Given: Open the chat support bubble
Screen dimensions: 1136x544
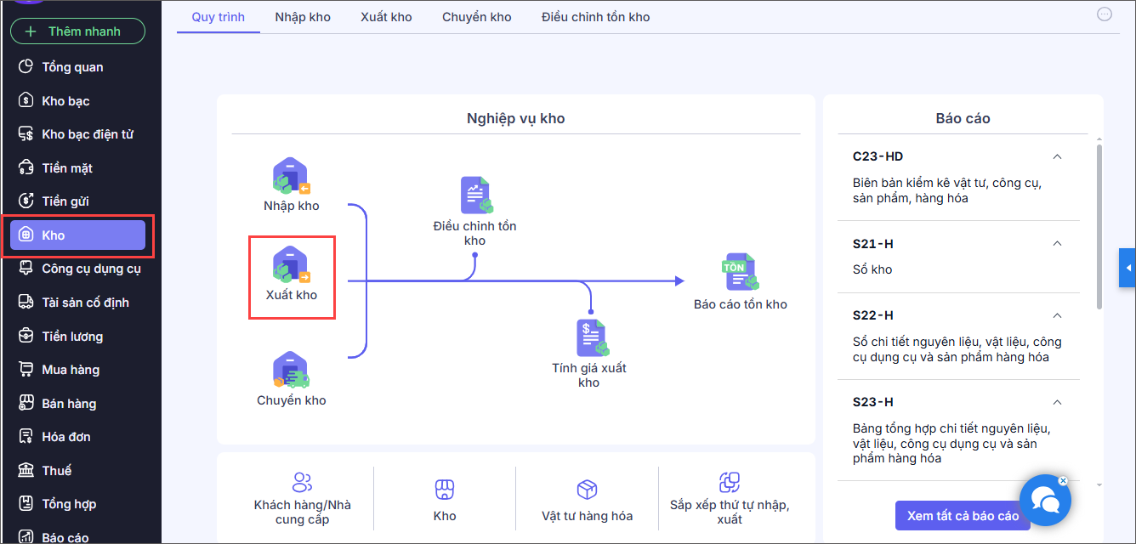Looking at the screenshot, I should coord(1044,501).
